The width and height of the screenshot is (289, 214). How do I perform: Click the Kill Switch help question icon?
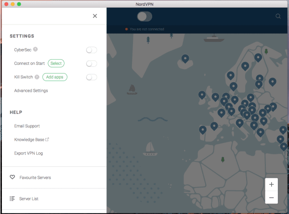[37, 77]
